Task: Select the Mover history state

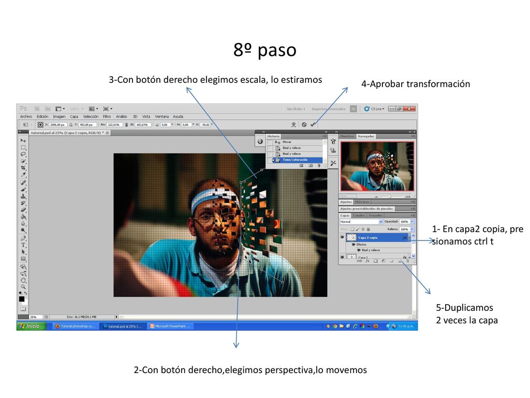Action: coord(295,142)
